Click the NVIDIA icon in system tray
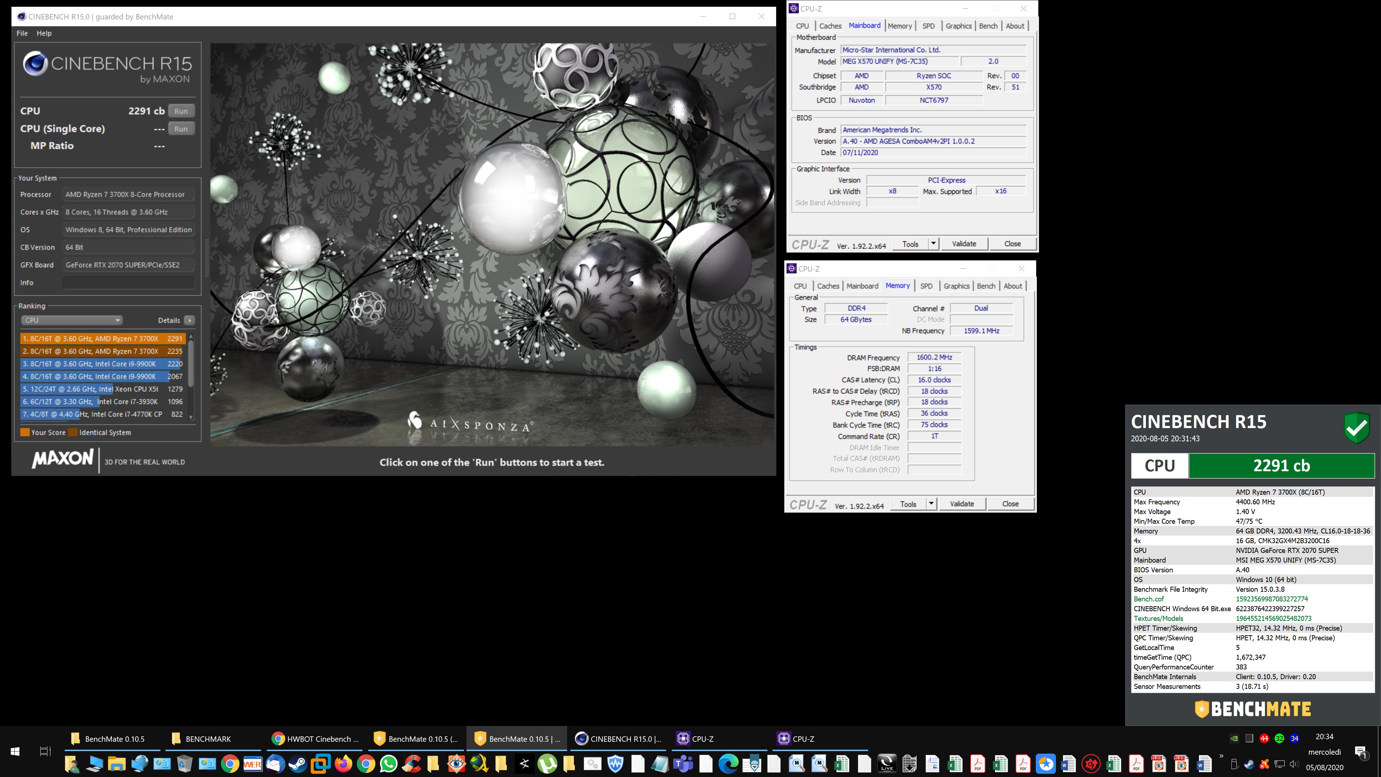This screenshot has height=777, width=1381. pyautogui.click(x=1234, y=739)
